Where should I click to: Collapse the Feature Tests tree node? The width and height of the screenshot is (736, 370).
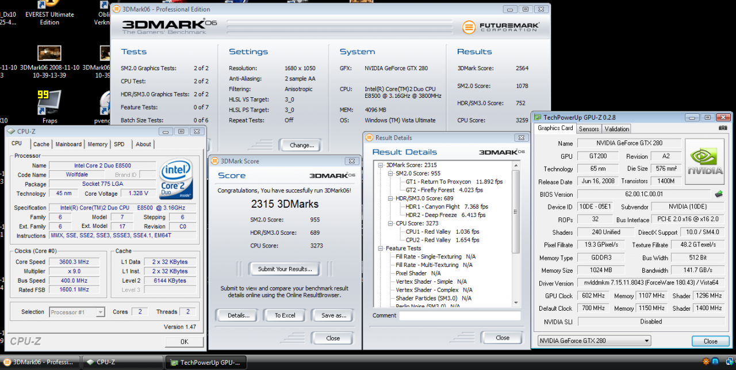point(381,249)
